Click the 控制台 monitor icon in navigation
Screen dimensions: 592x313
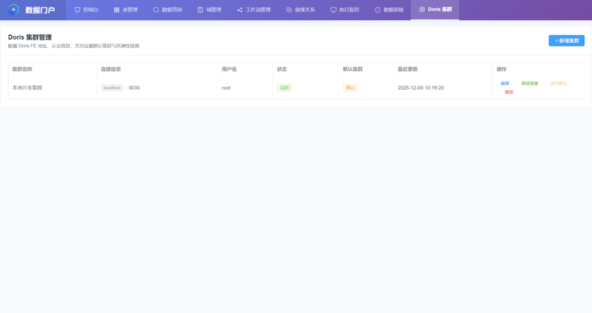[77, 10]
